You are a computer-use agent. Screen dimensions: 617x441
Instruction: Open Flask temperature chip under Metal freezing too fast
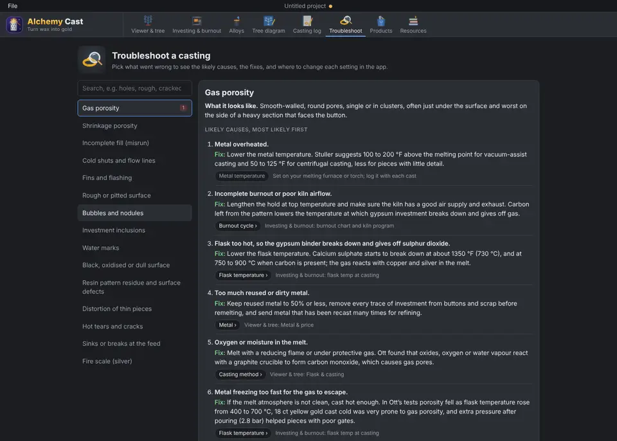[x=243, y=433]
